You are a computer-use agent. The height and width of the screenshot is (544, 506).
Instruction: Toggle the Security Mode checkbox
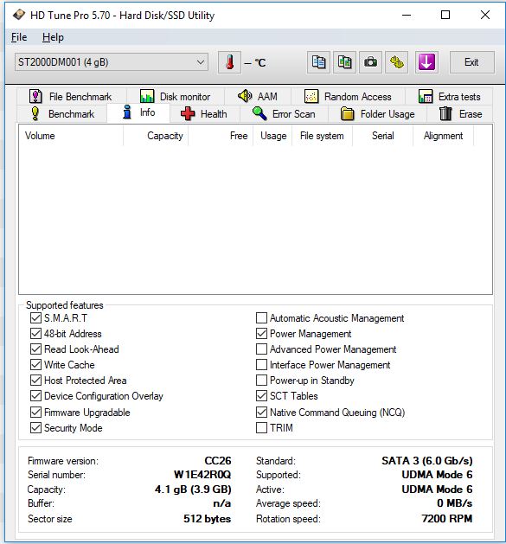click(35, 428)
